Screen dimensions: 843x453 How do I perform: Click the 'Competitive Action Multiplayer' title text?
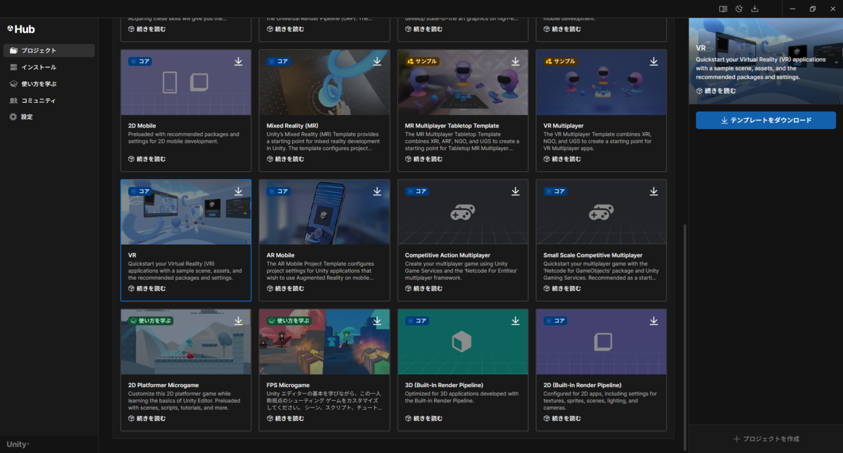point(447,255)
